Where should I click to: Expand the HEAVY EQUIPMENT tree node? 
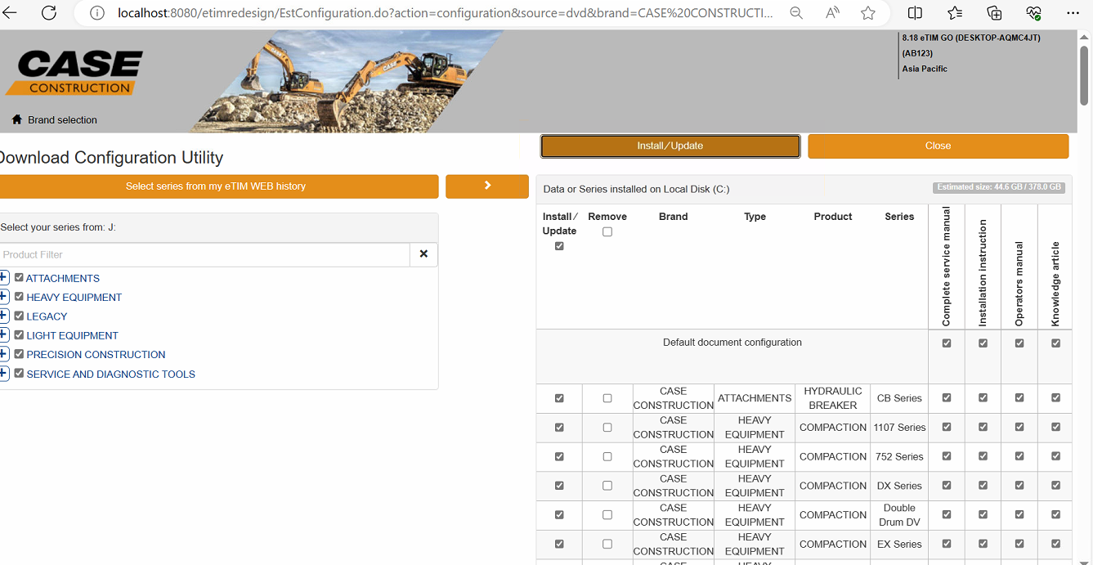(x=4, y=297)
